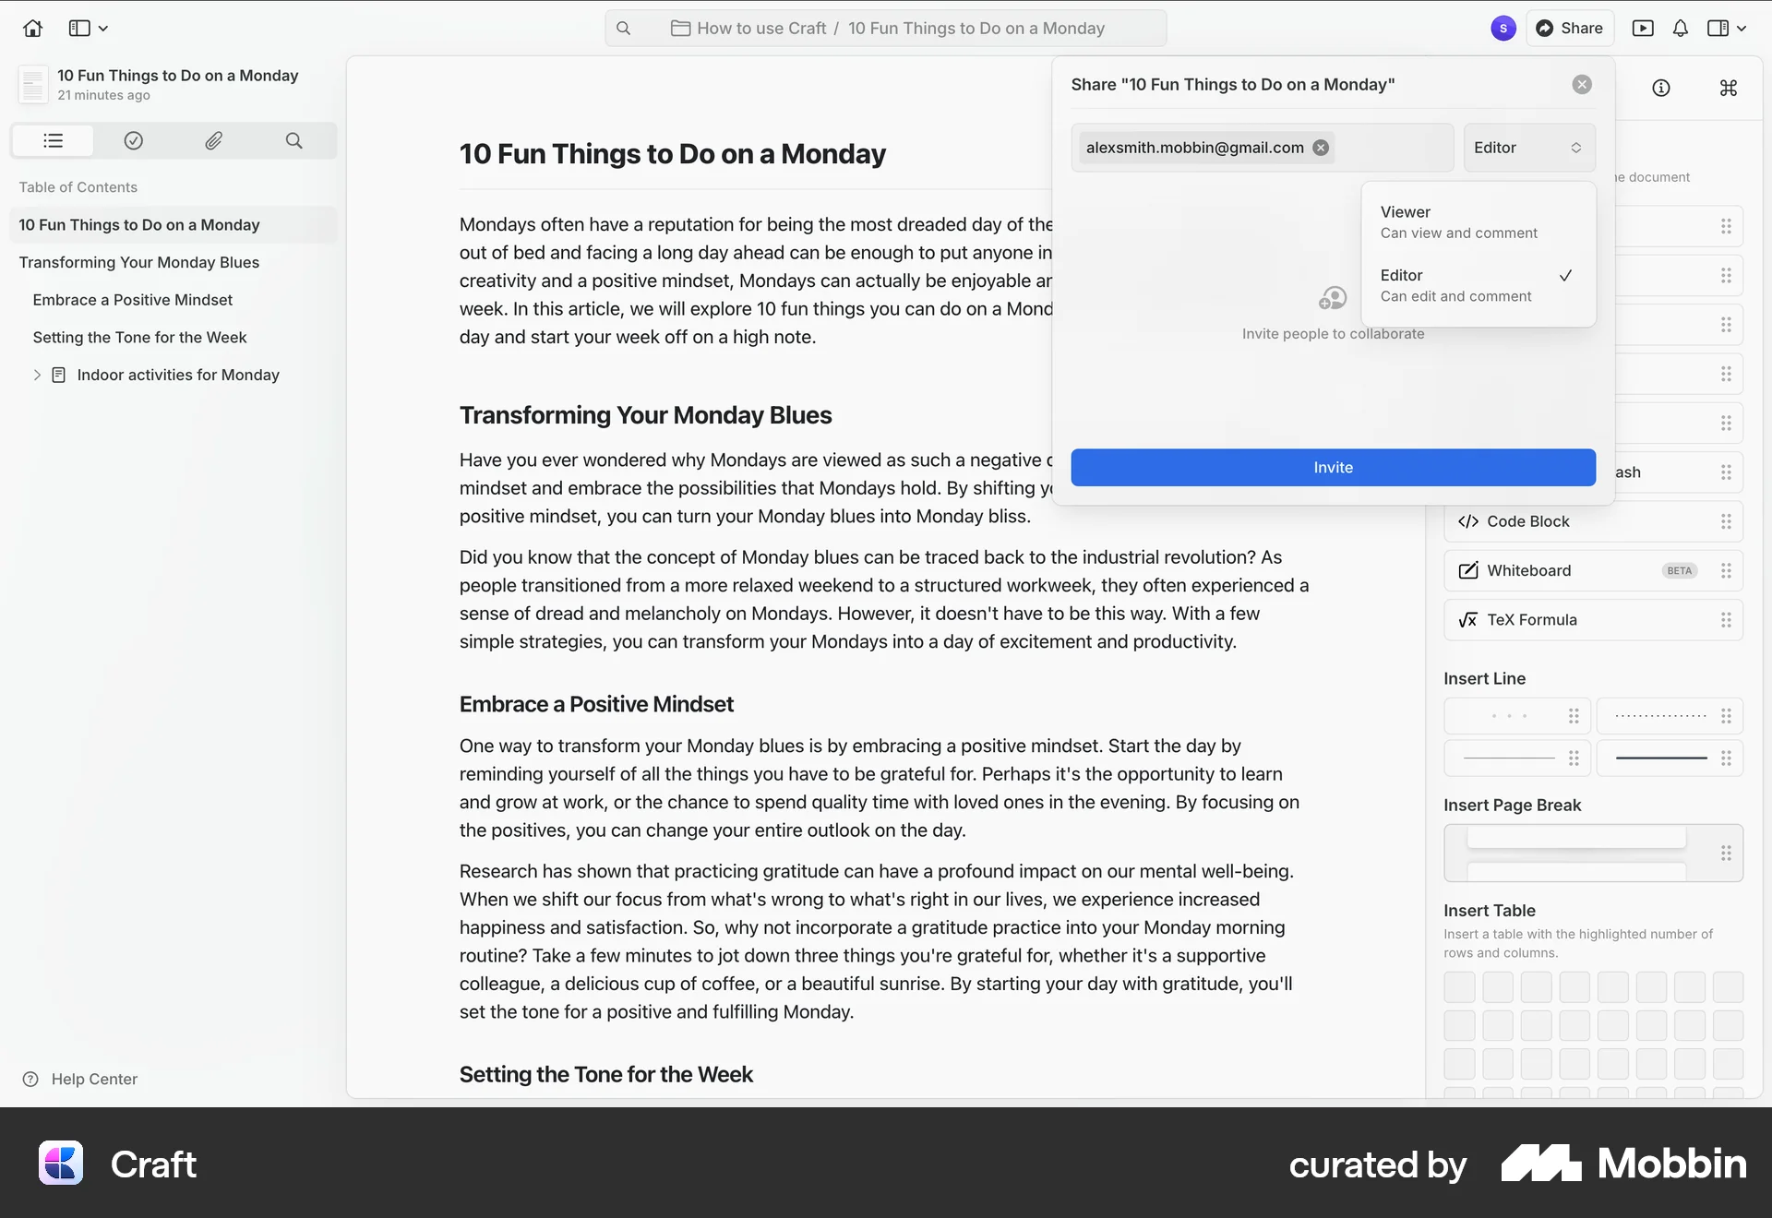Show document info with the info icon
This screenshot has width=1772, height=1218.
[1661, 88]
